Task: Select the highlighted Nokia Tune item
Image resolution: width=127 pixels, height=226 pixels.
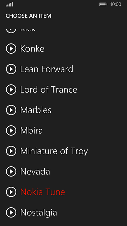Action: click(43, 192)
